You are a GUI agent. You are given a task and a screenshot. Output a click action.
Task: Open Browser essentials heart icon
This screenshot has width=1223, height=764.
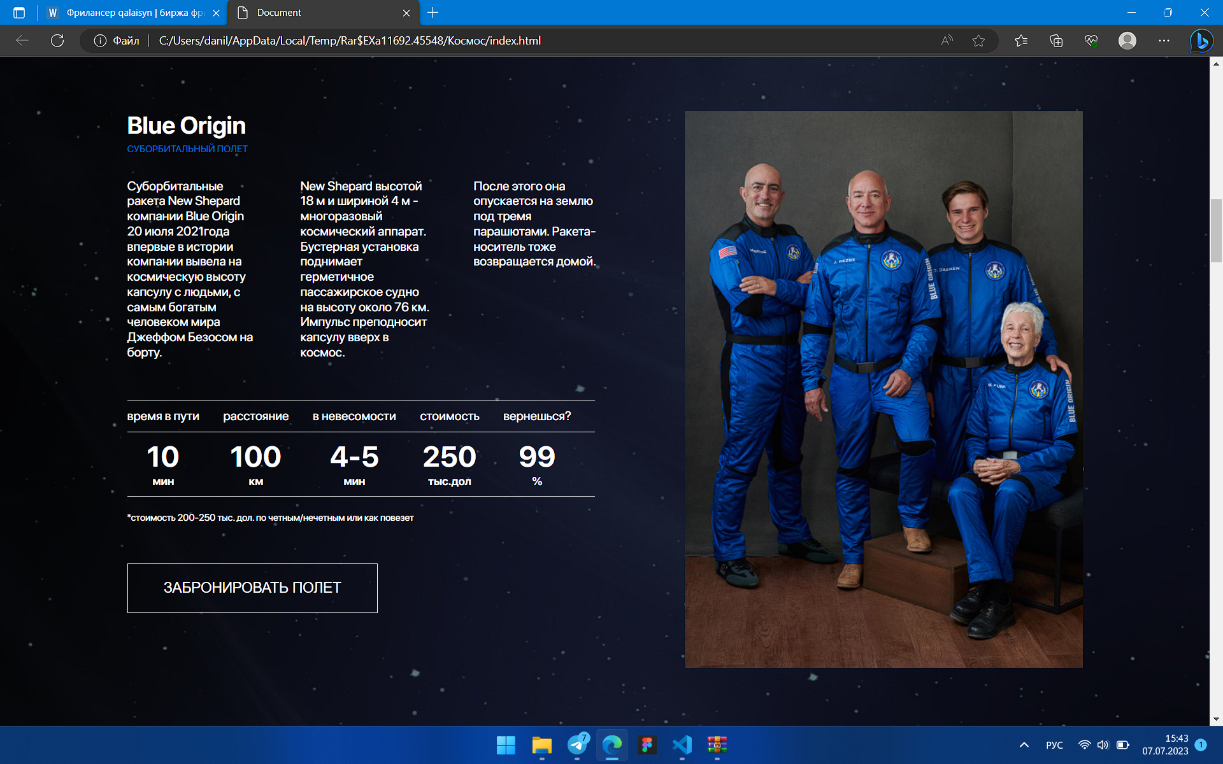1091,41
